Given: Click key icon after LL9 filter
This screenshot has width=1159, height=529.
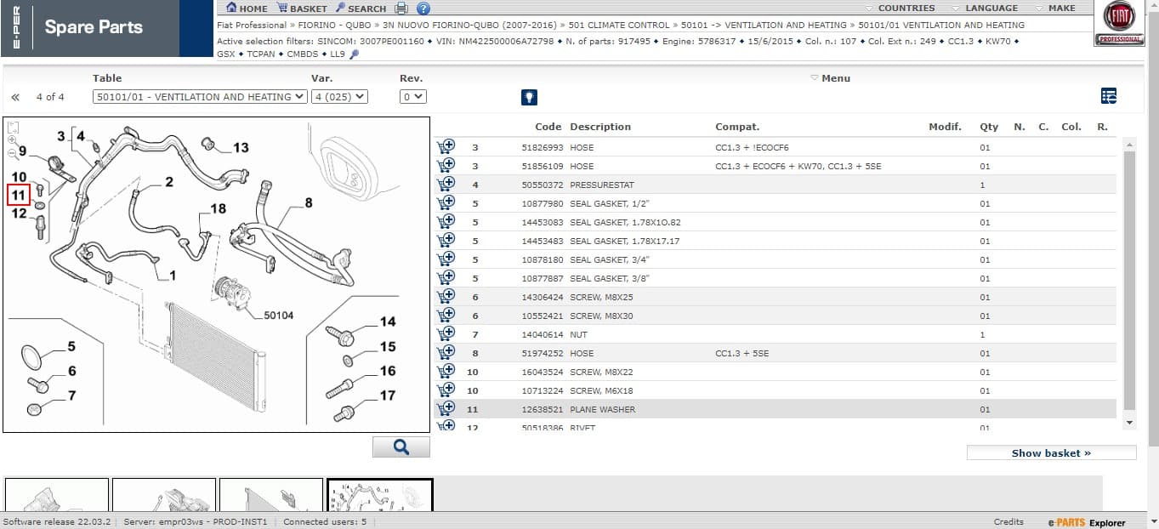Looking at the screenshot, I should [x=354, y=54].
